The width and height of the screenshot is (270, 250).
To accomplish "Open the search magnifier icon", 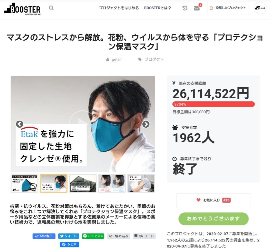I will [x=51, y=8].
